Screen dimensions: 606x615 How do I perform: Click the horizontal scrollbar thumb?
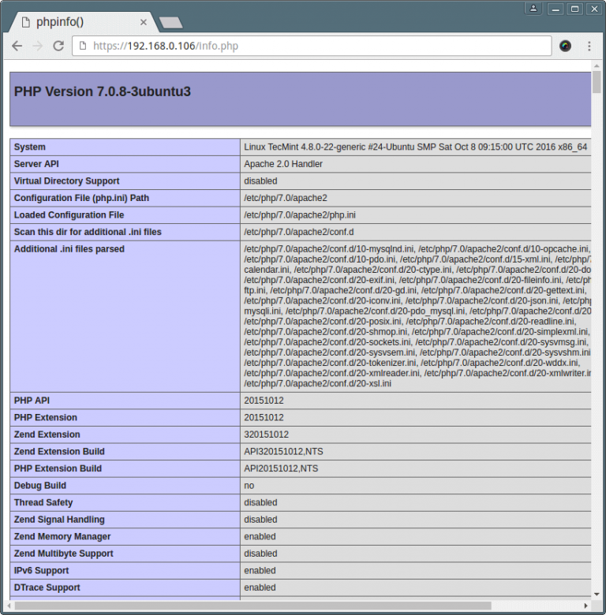click(252, 606)
